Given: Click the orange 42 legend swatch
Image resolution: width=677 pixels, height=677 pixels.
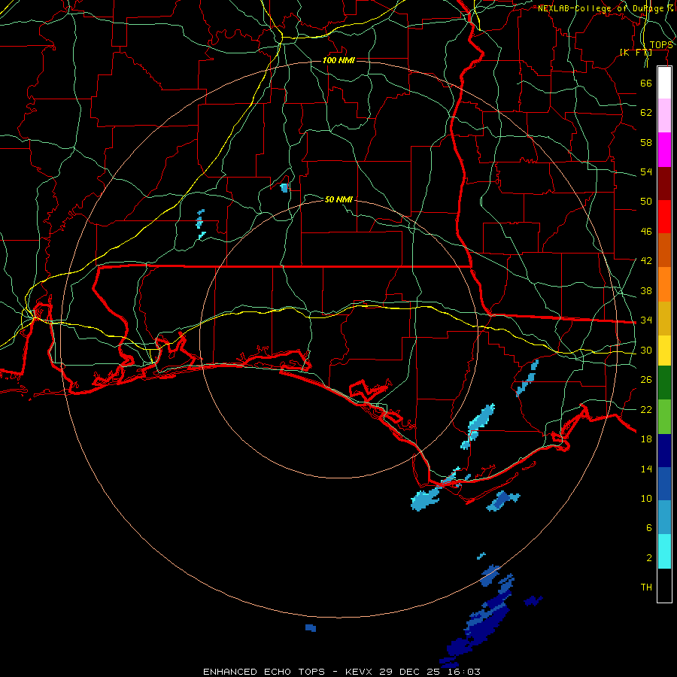Looking at the screenshot, I should click(664, 284).
